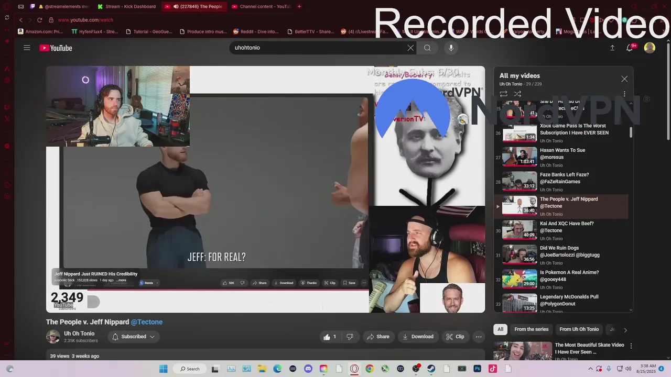
Task: Switch to Stream - Kick Dashboard tab
Action: point(128,6)
